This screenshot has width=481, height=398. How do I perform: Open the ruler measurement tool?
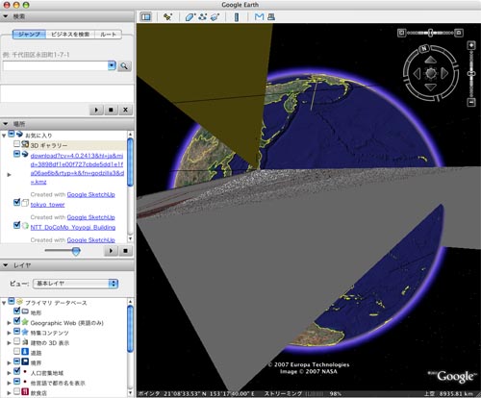[237, 17]
